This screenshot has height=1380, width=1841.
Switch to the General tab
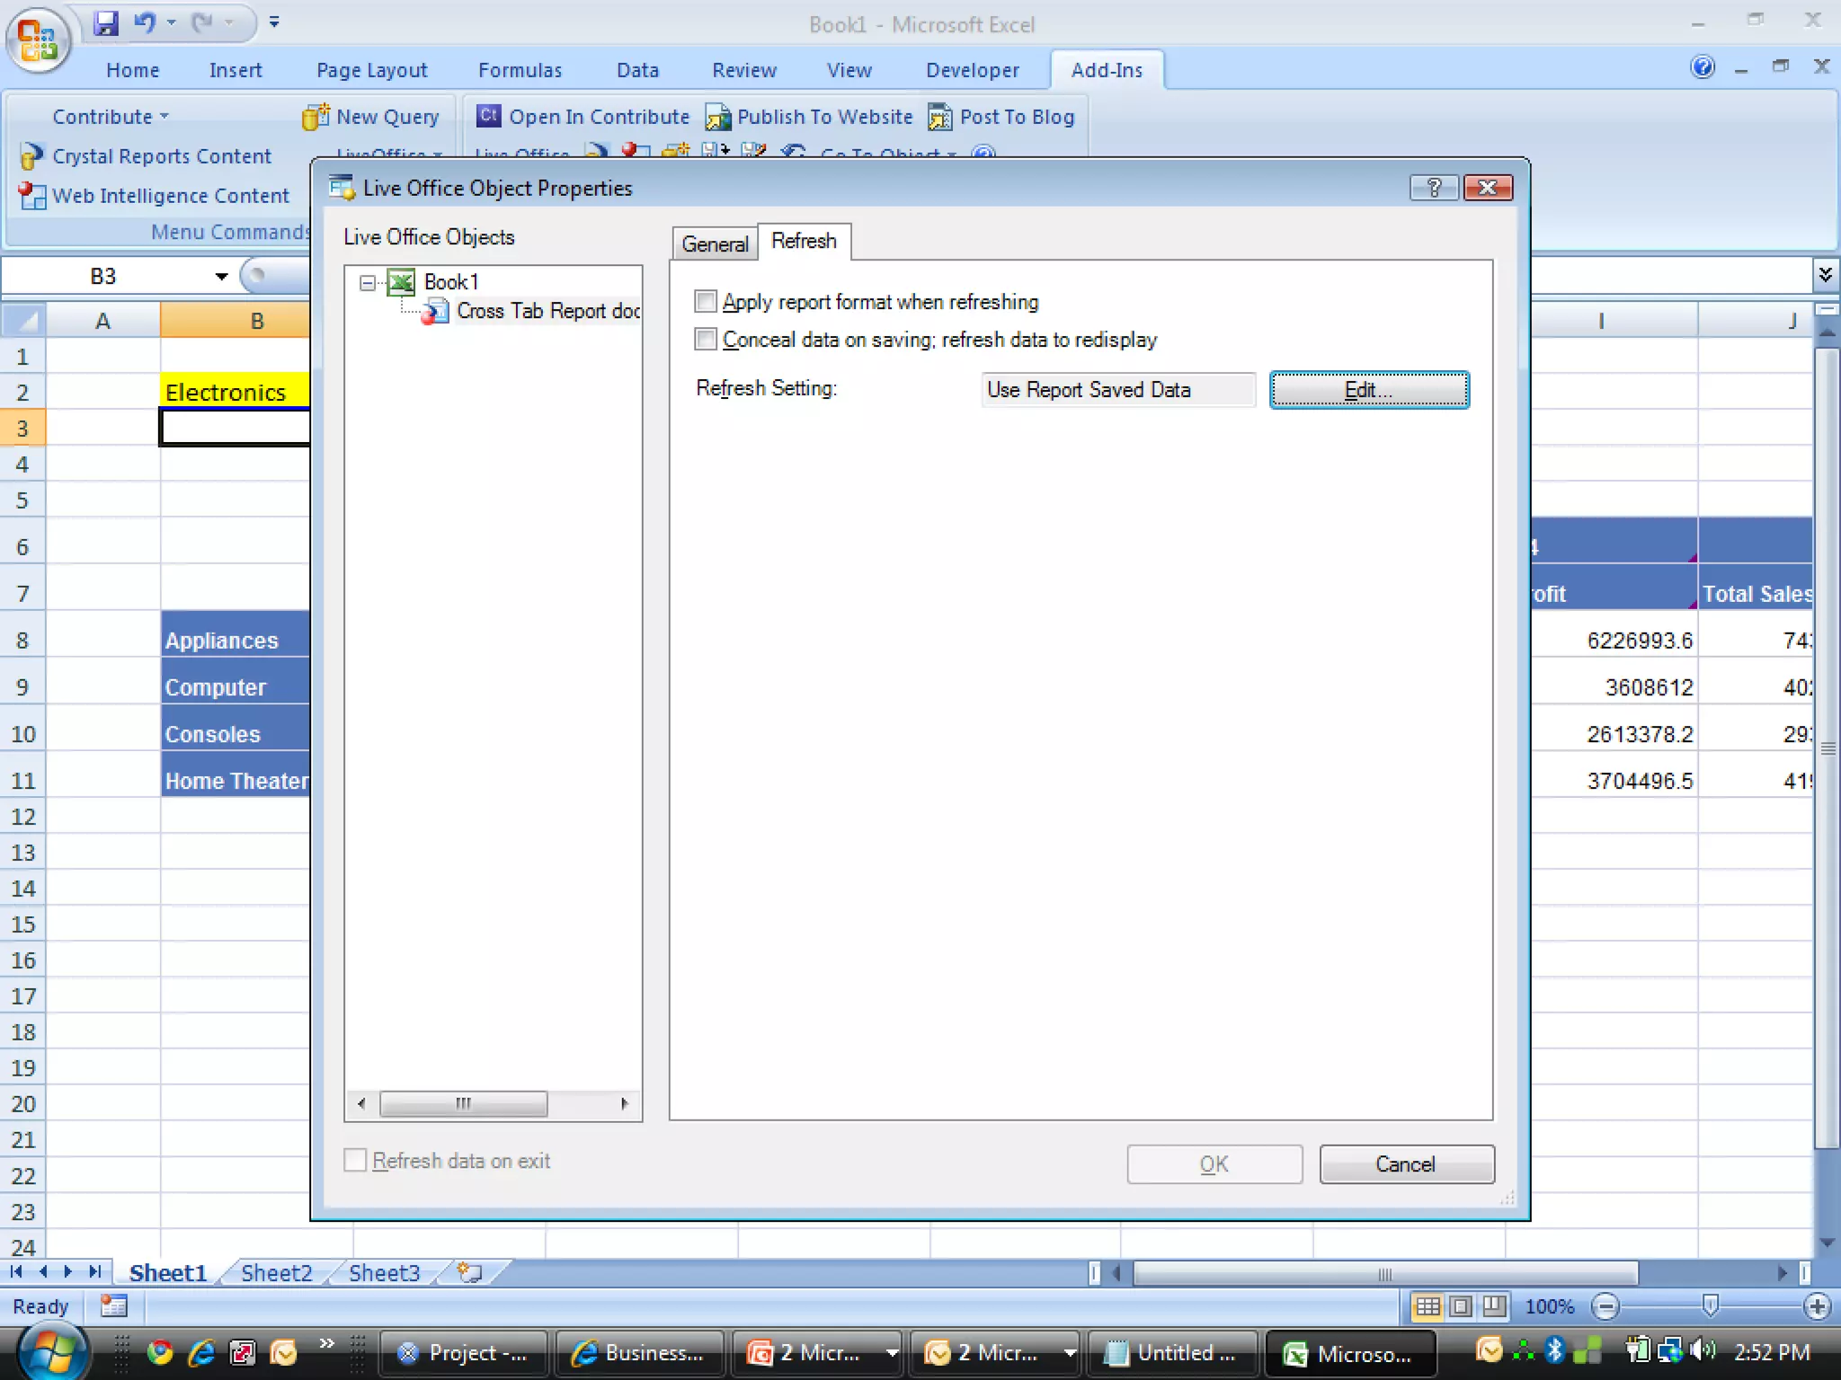coord(715,243)
